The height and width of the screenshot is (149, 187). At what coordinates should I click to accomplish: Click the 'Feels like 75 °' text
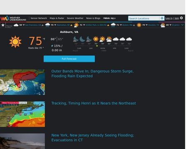36,48
